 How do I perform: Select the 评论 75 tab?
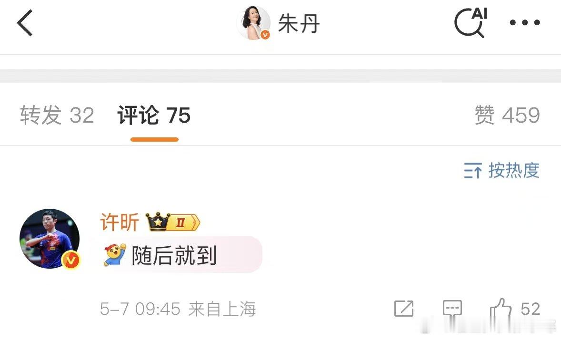point(154,115)
